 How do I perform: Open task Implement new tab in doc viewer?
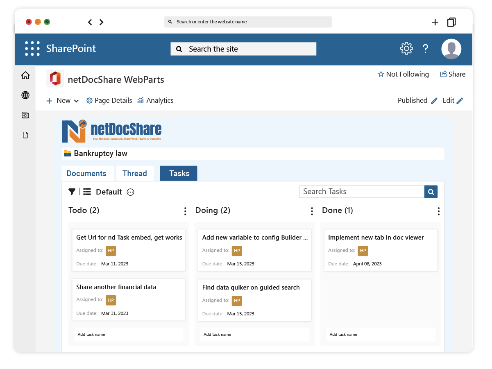(381, 250)
